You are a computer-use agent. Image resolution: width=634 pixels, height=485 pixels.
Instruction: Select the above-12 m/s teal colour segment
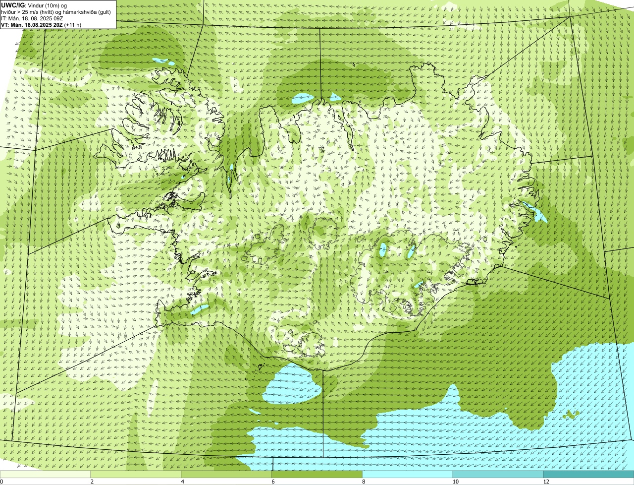pos(589,474)
